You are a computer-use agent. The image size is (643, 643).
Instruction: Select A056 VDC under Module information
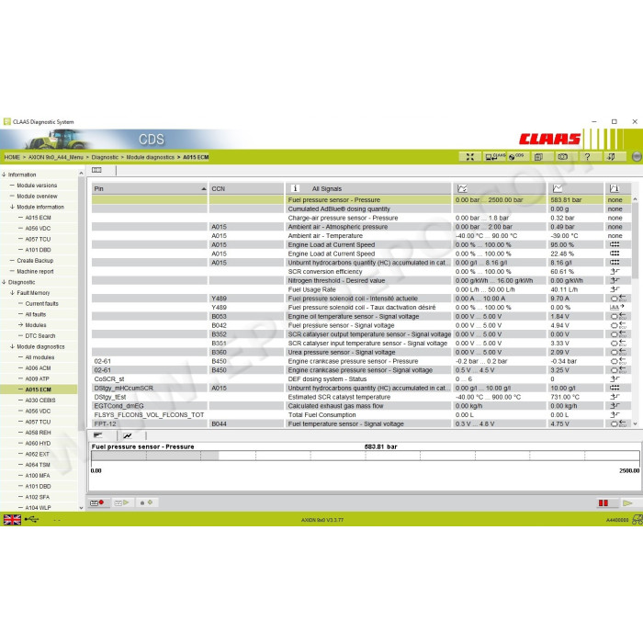click(x=39, y=229)
